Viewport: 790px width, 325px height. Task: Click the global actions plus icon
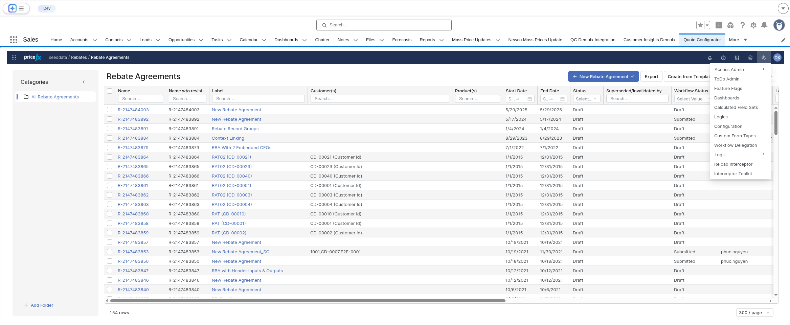click(x=719, y=25)
